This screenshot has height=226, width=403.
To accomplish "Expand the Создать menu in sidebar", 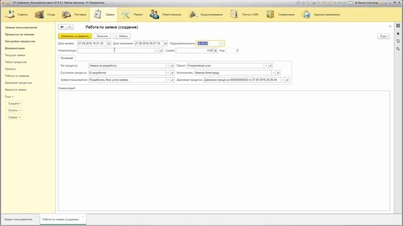I will coord(14,104).
